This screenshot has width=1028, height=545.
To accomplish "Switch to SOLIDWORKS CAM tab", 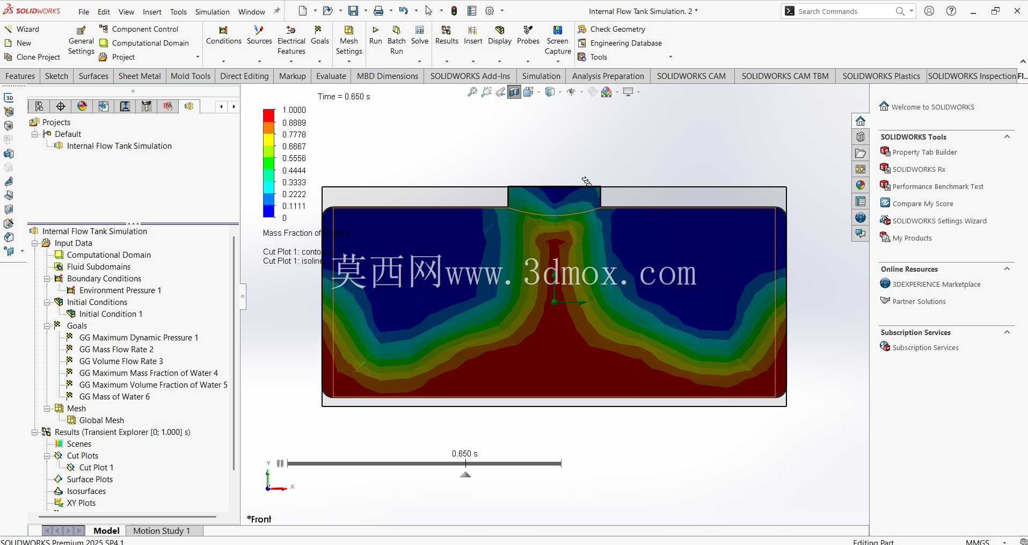I will tap(691, 76).
